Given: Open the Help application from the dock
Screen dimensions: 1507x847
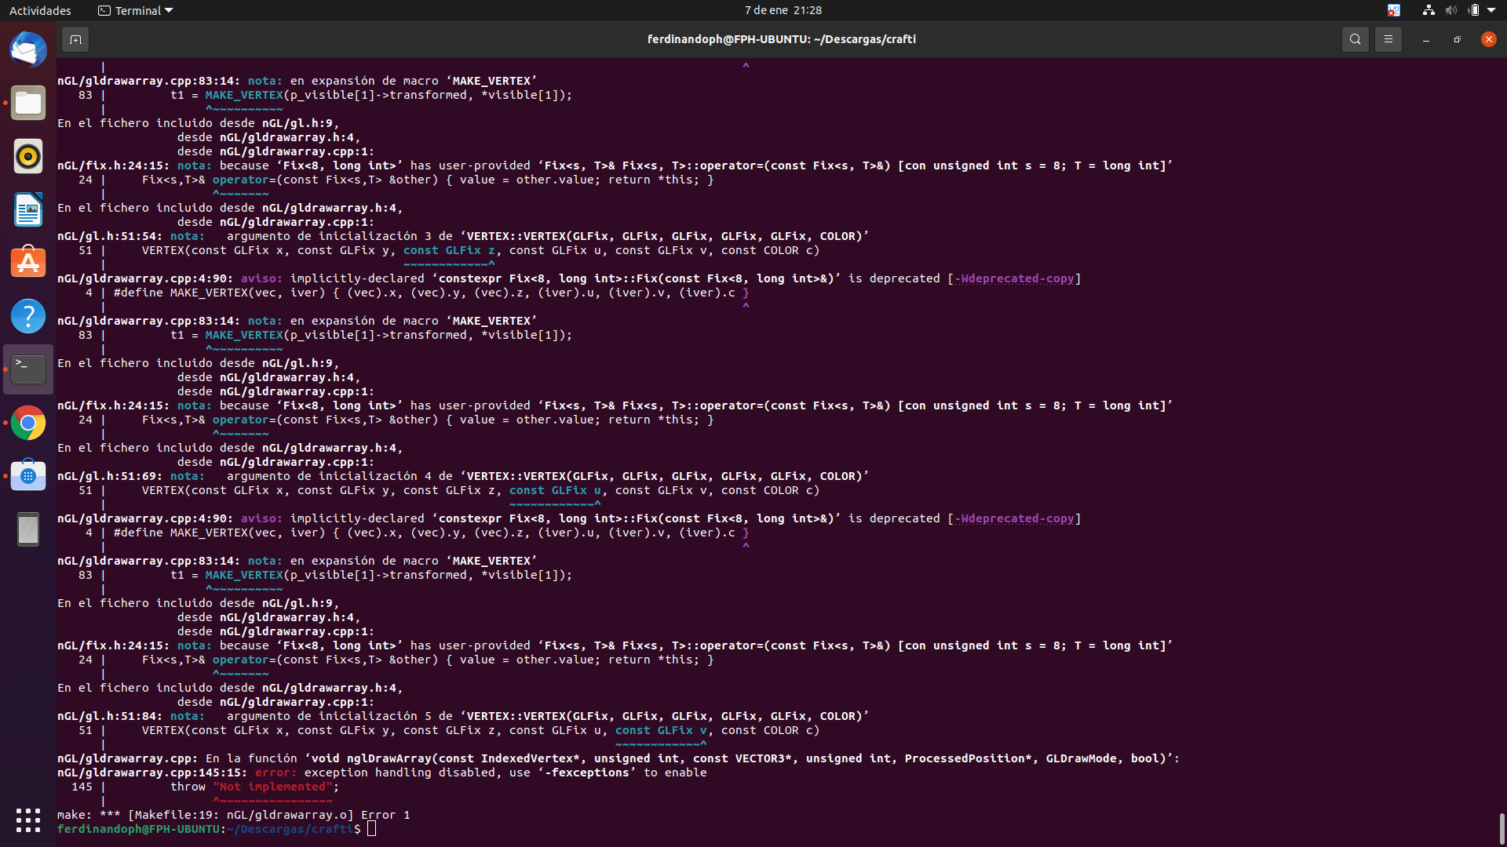Looking at the screenshot, I should pyautogui.click(x=27, y=315).
